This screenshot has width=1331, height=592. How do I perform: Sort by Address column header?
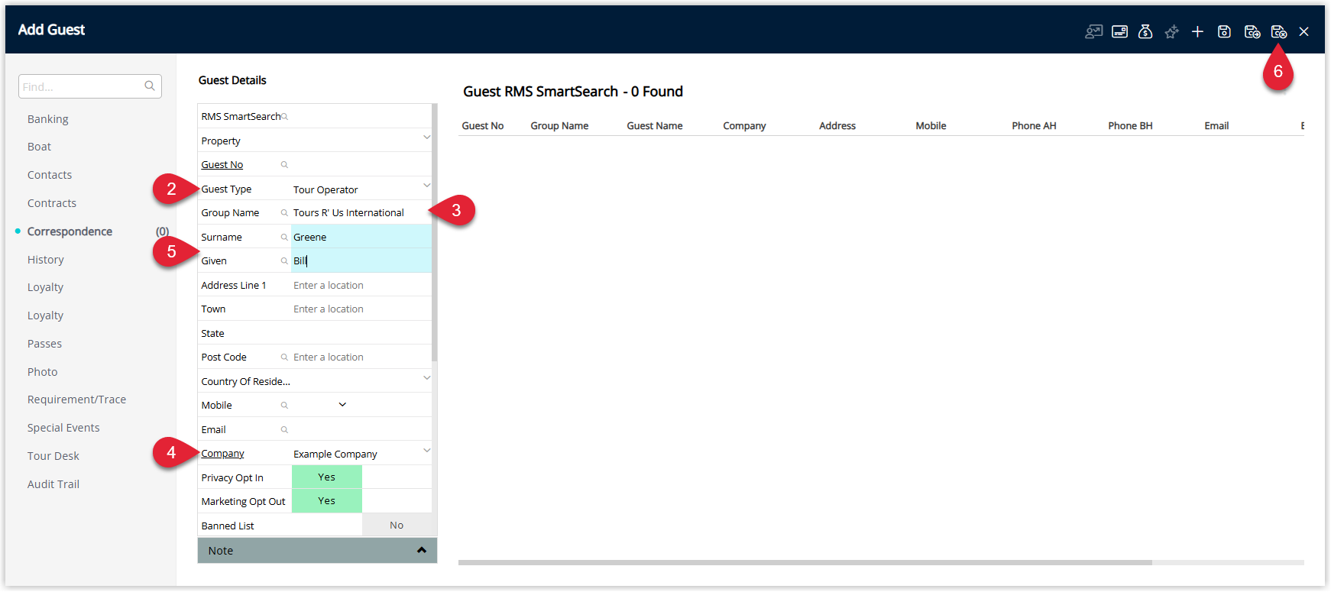pos(837,126)
